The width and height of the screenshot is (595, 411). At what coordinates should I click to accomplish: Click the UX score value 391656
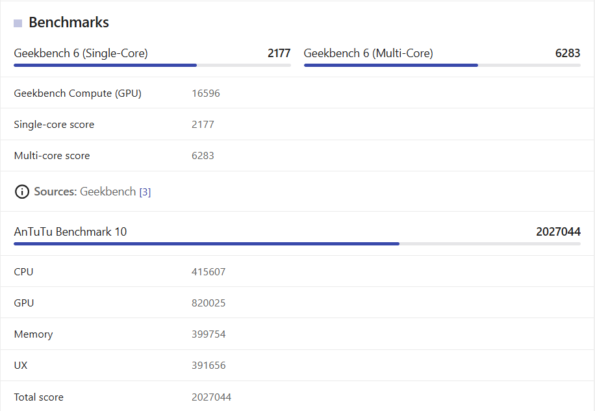209,366
